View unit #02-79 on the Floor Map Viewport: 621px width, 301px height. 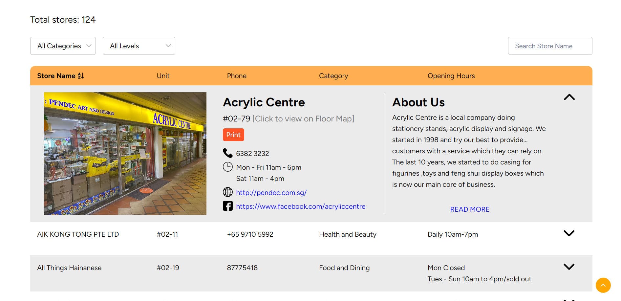[303, 119]
